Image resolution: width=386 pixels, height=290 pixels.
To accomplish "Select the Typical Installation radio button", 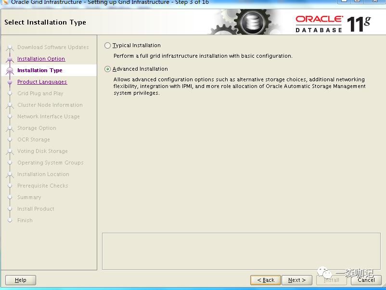I will pyautogui.click(x=108, y=46).
